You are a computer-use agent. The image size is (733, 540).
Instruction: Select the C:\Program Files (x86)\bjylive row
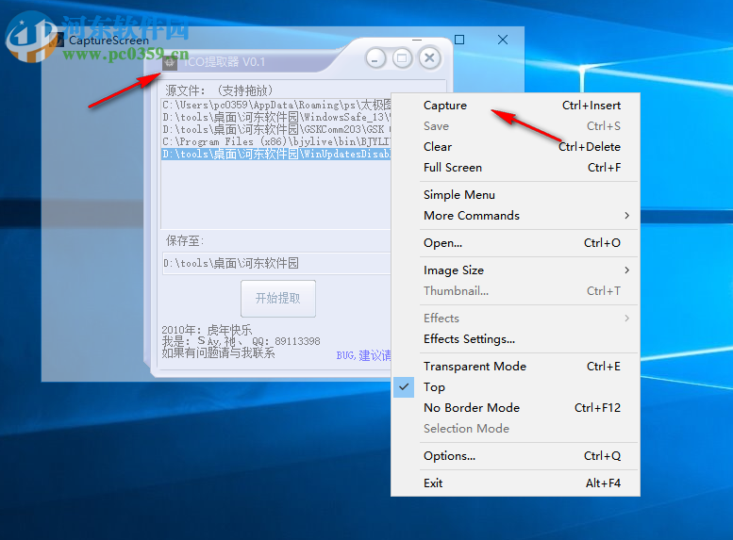[x=276, y=141]
